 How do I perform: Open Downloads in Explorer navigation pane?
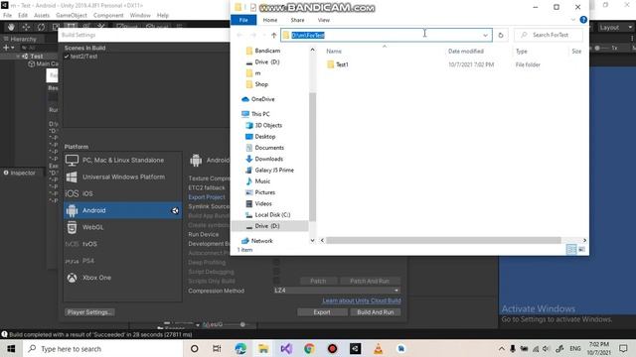(x=269, y=159)
